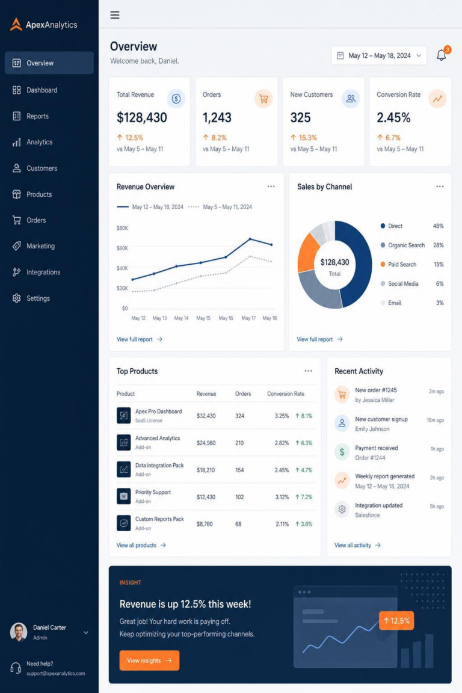Viewport: 462px width, 693px height.
Task: Click the Apex Pro Dashboard product icon
Action: click(x=124, y=416)
